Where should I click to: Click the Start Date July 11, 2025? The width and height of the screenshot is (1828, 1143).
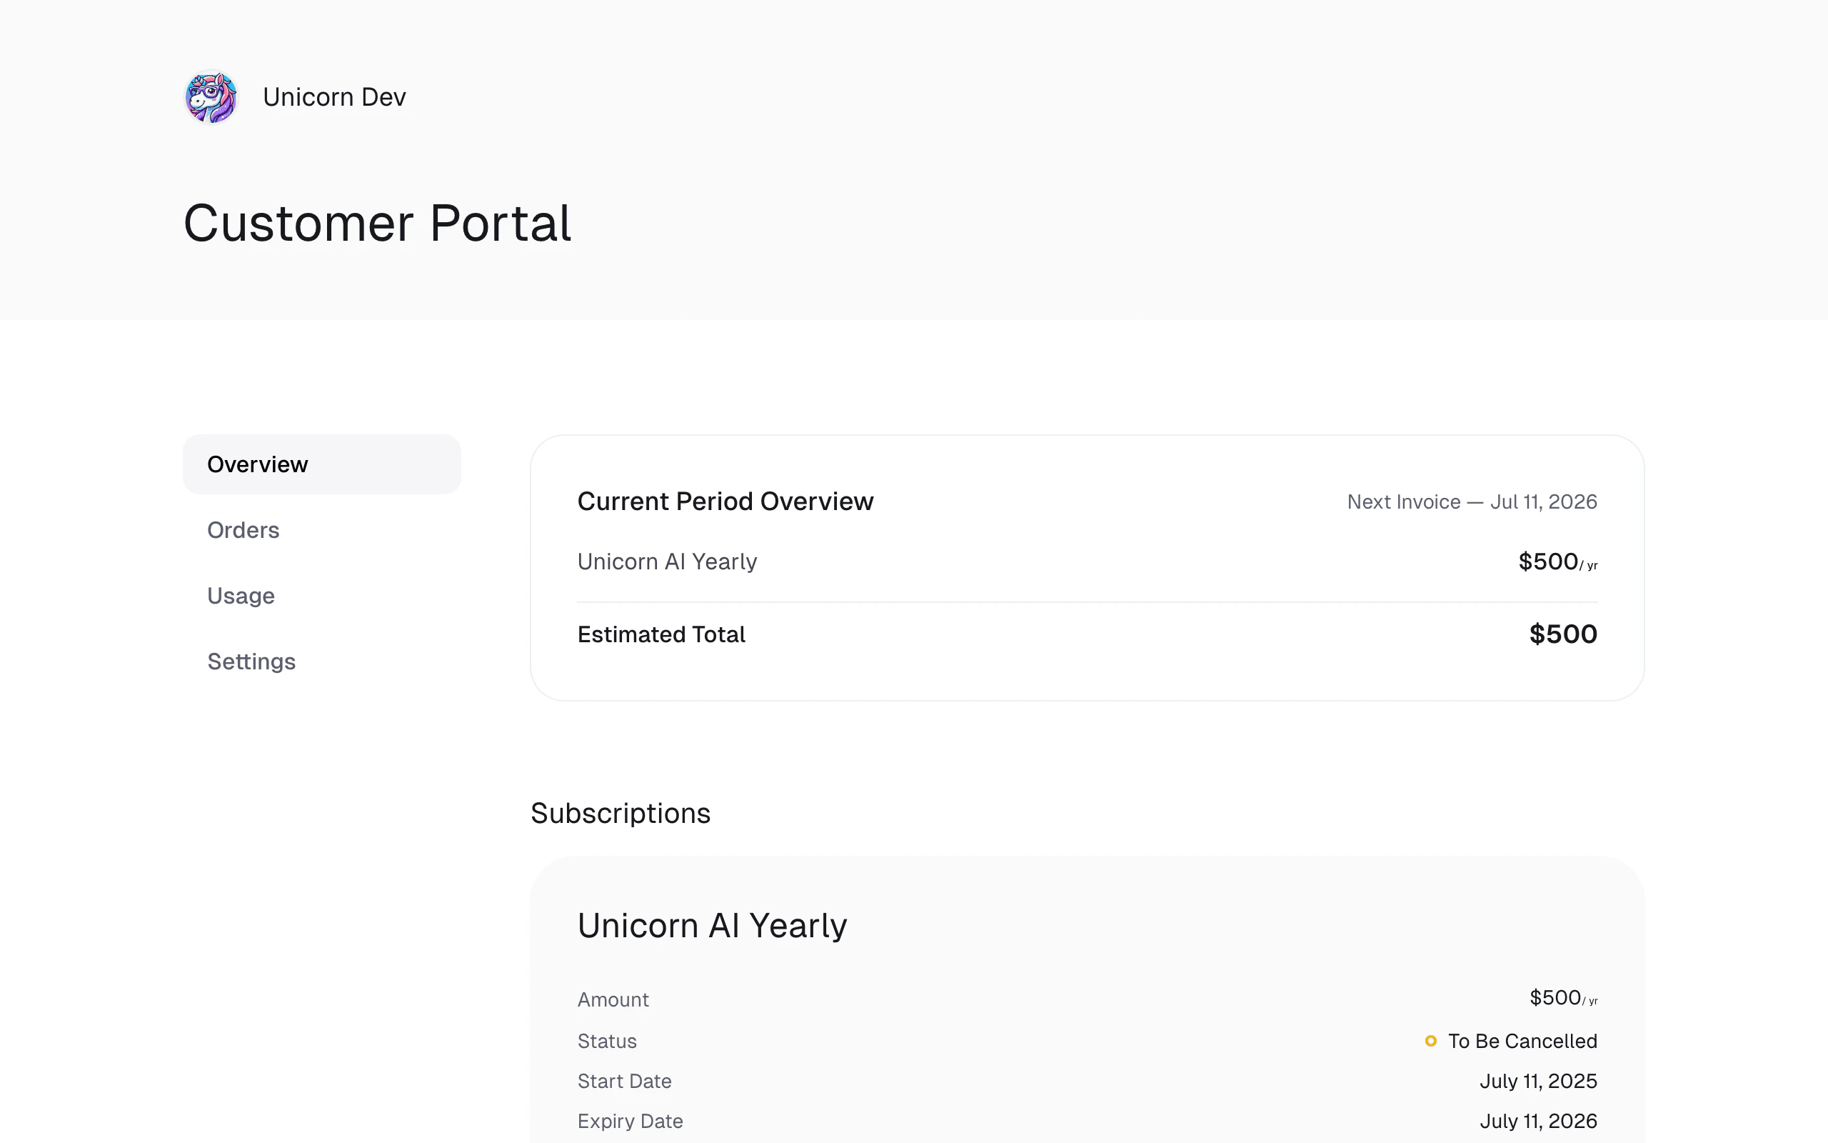pos(1538,1081)
